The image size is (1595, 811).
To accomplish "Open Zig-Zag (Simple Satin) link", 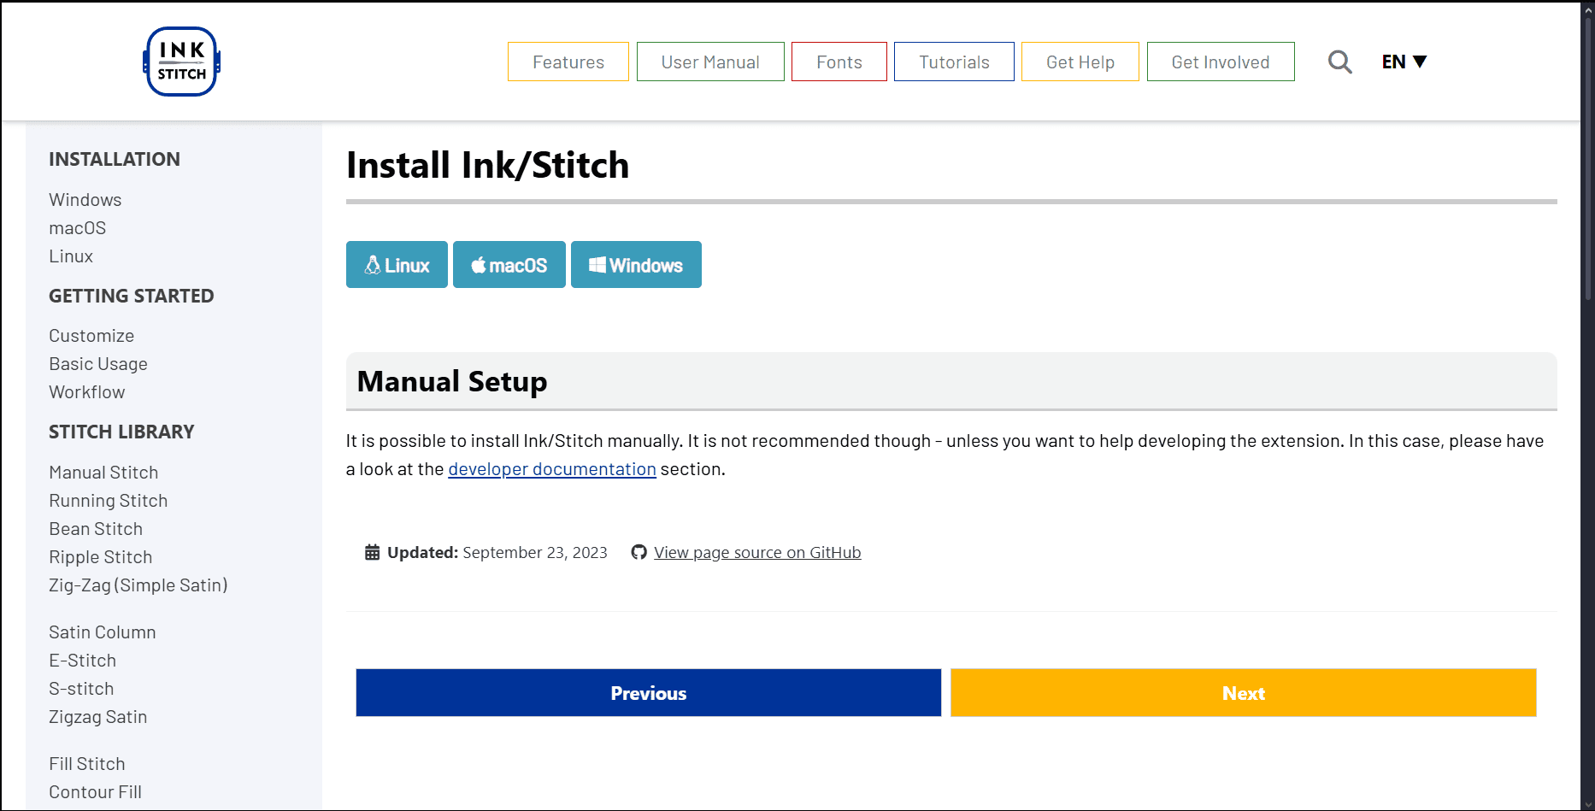I will tap(138, 585).
